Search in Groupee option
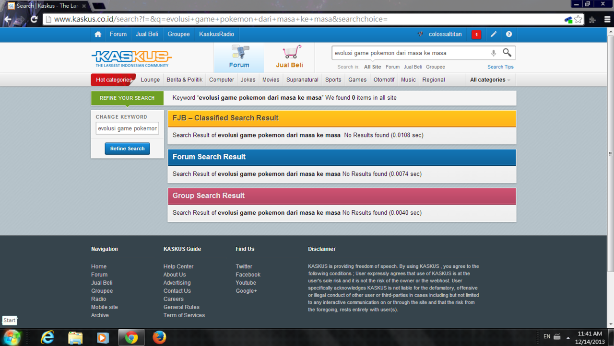The image size is (614, 346). point(436,67)
